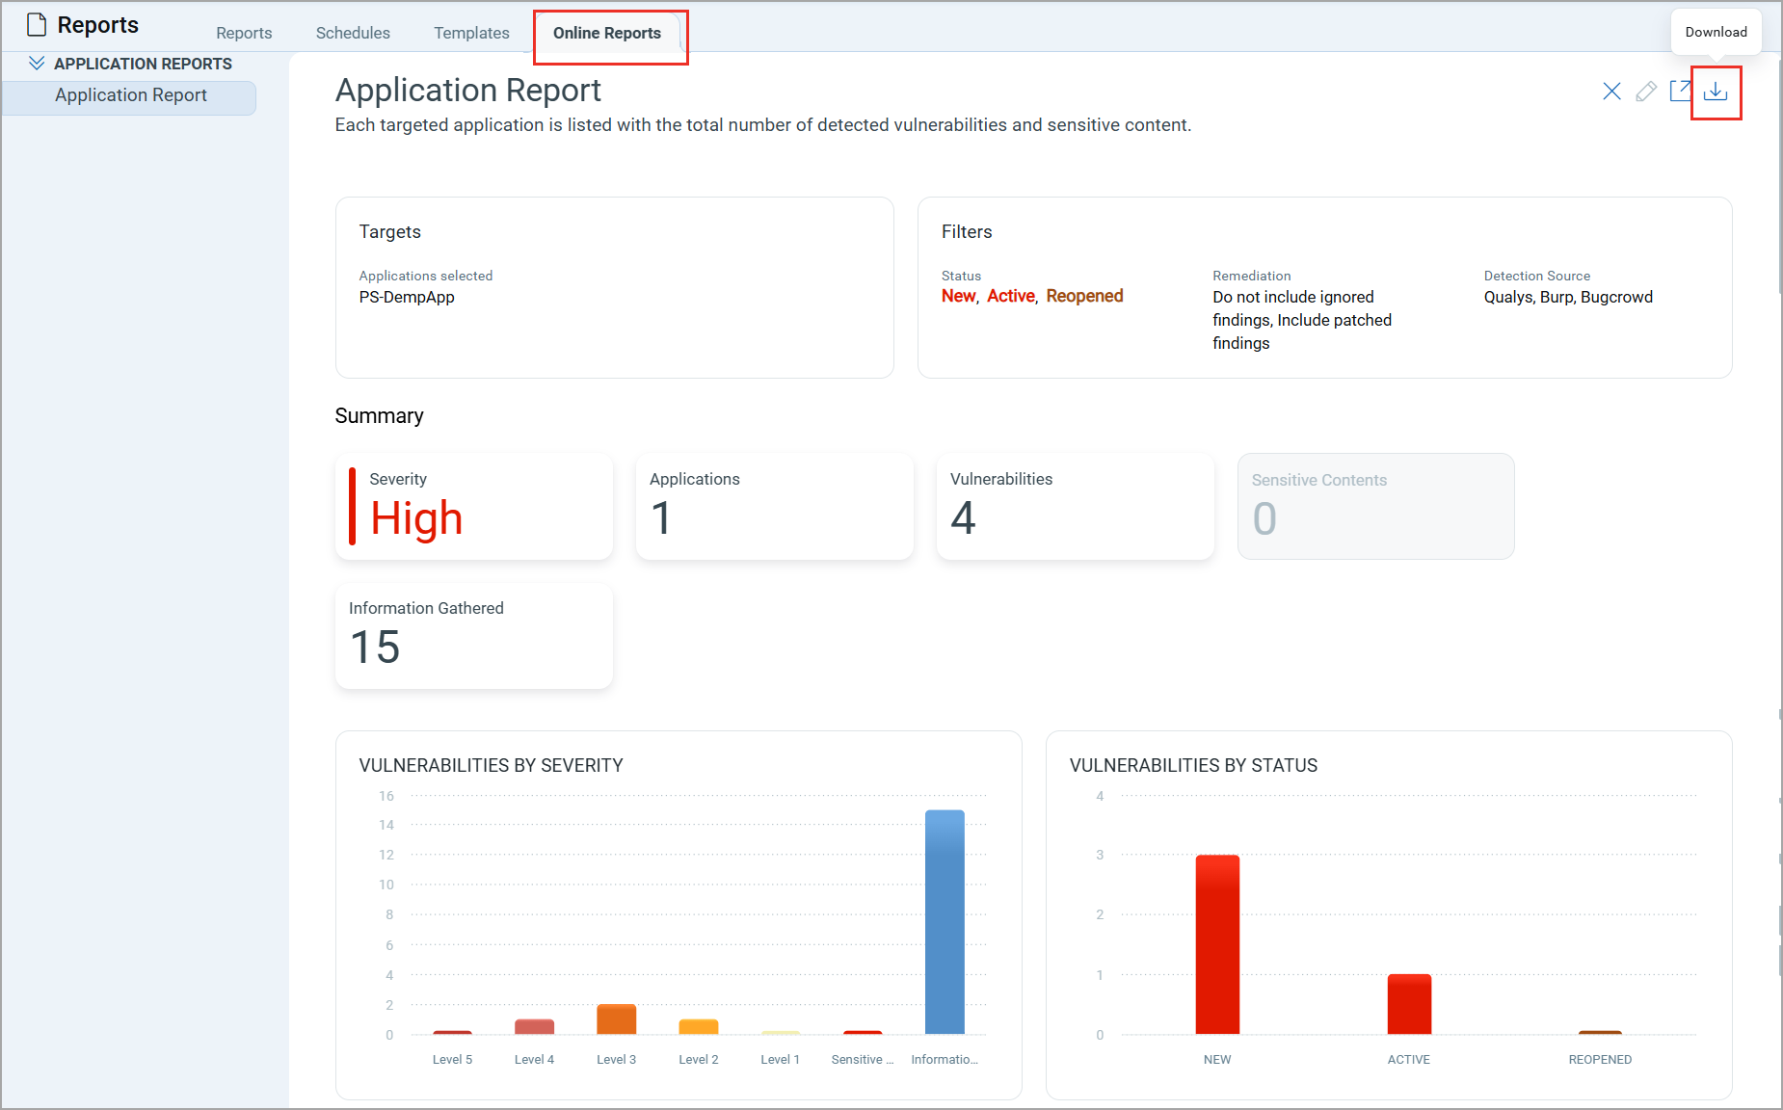Click the Level 2 bar in severity chart
This screenshot has height=1110, width=1783.
[699, 1027]
